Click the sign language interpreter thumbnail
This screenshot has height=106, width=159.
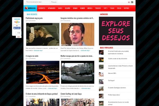pyautogui.click(x=43, y=102)
